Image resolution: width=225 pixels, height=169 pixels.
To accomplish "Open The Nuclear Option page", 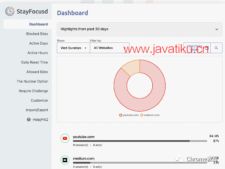I will (x=32, y=82).
